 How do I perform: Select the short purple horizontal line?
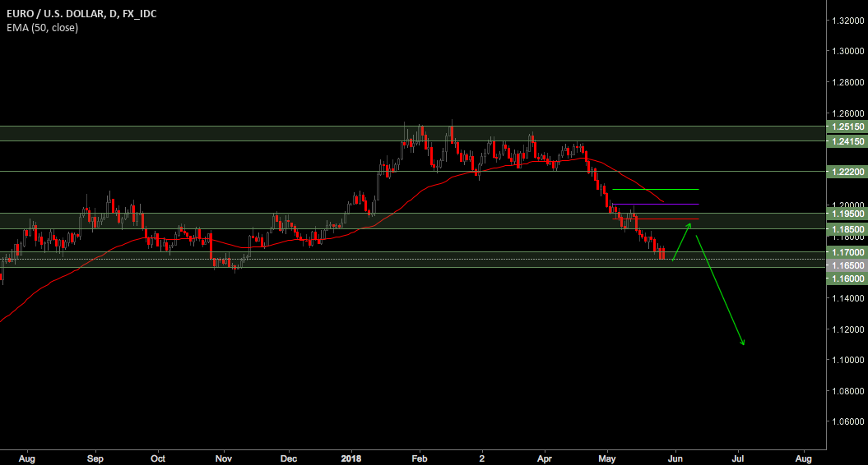click(656, 204)
